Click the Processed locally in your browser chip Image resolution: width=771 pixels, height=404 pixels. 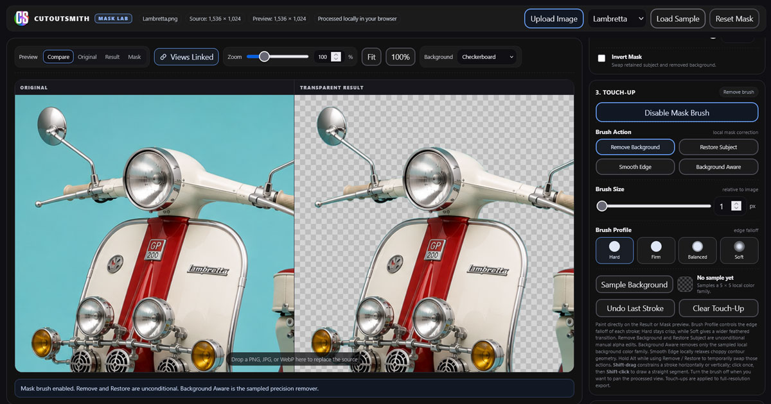357,19
